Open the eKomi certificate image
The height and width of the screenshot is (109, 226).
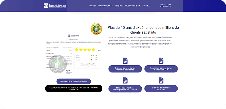coord(74,53)
